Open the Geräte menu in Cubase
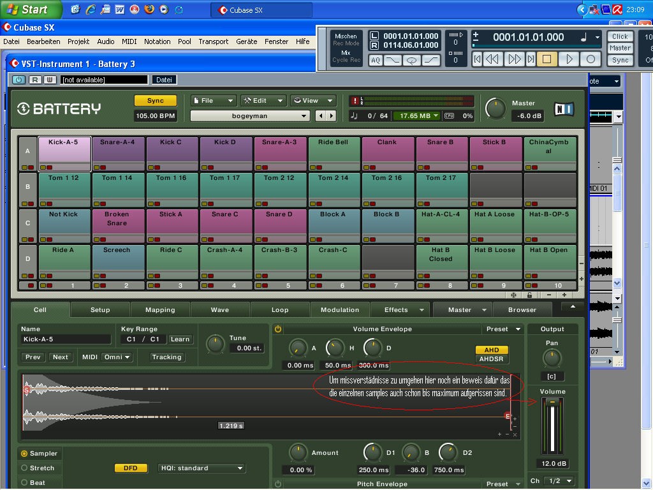 point(247,41)
